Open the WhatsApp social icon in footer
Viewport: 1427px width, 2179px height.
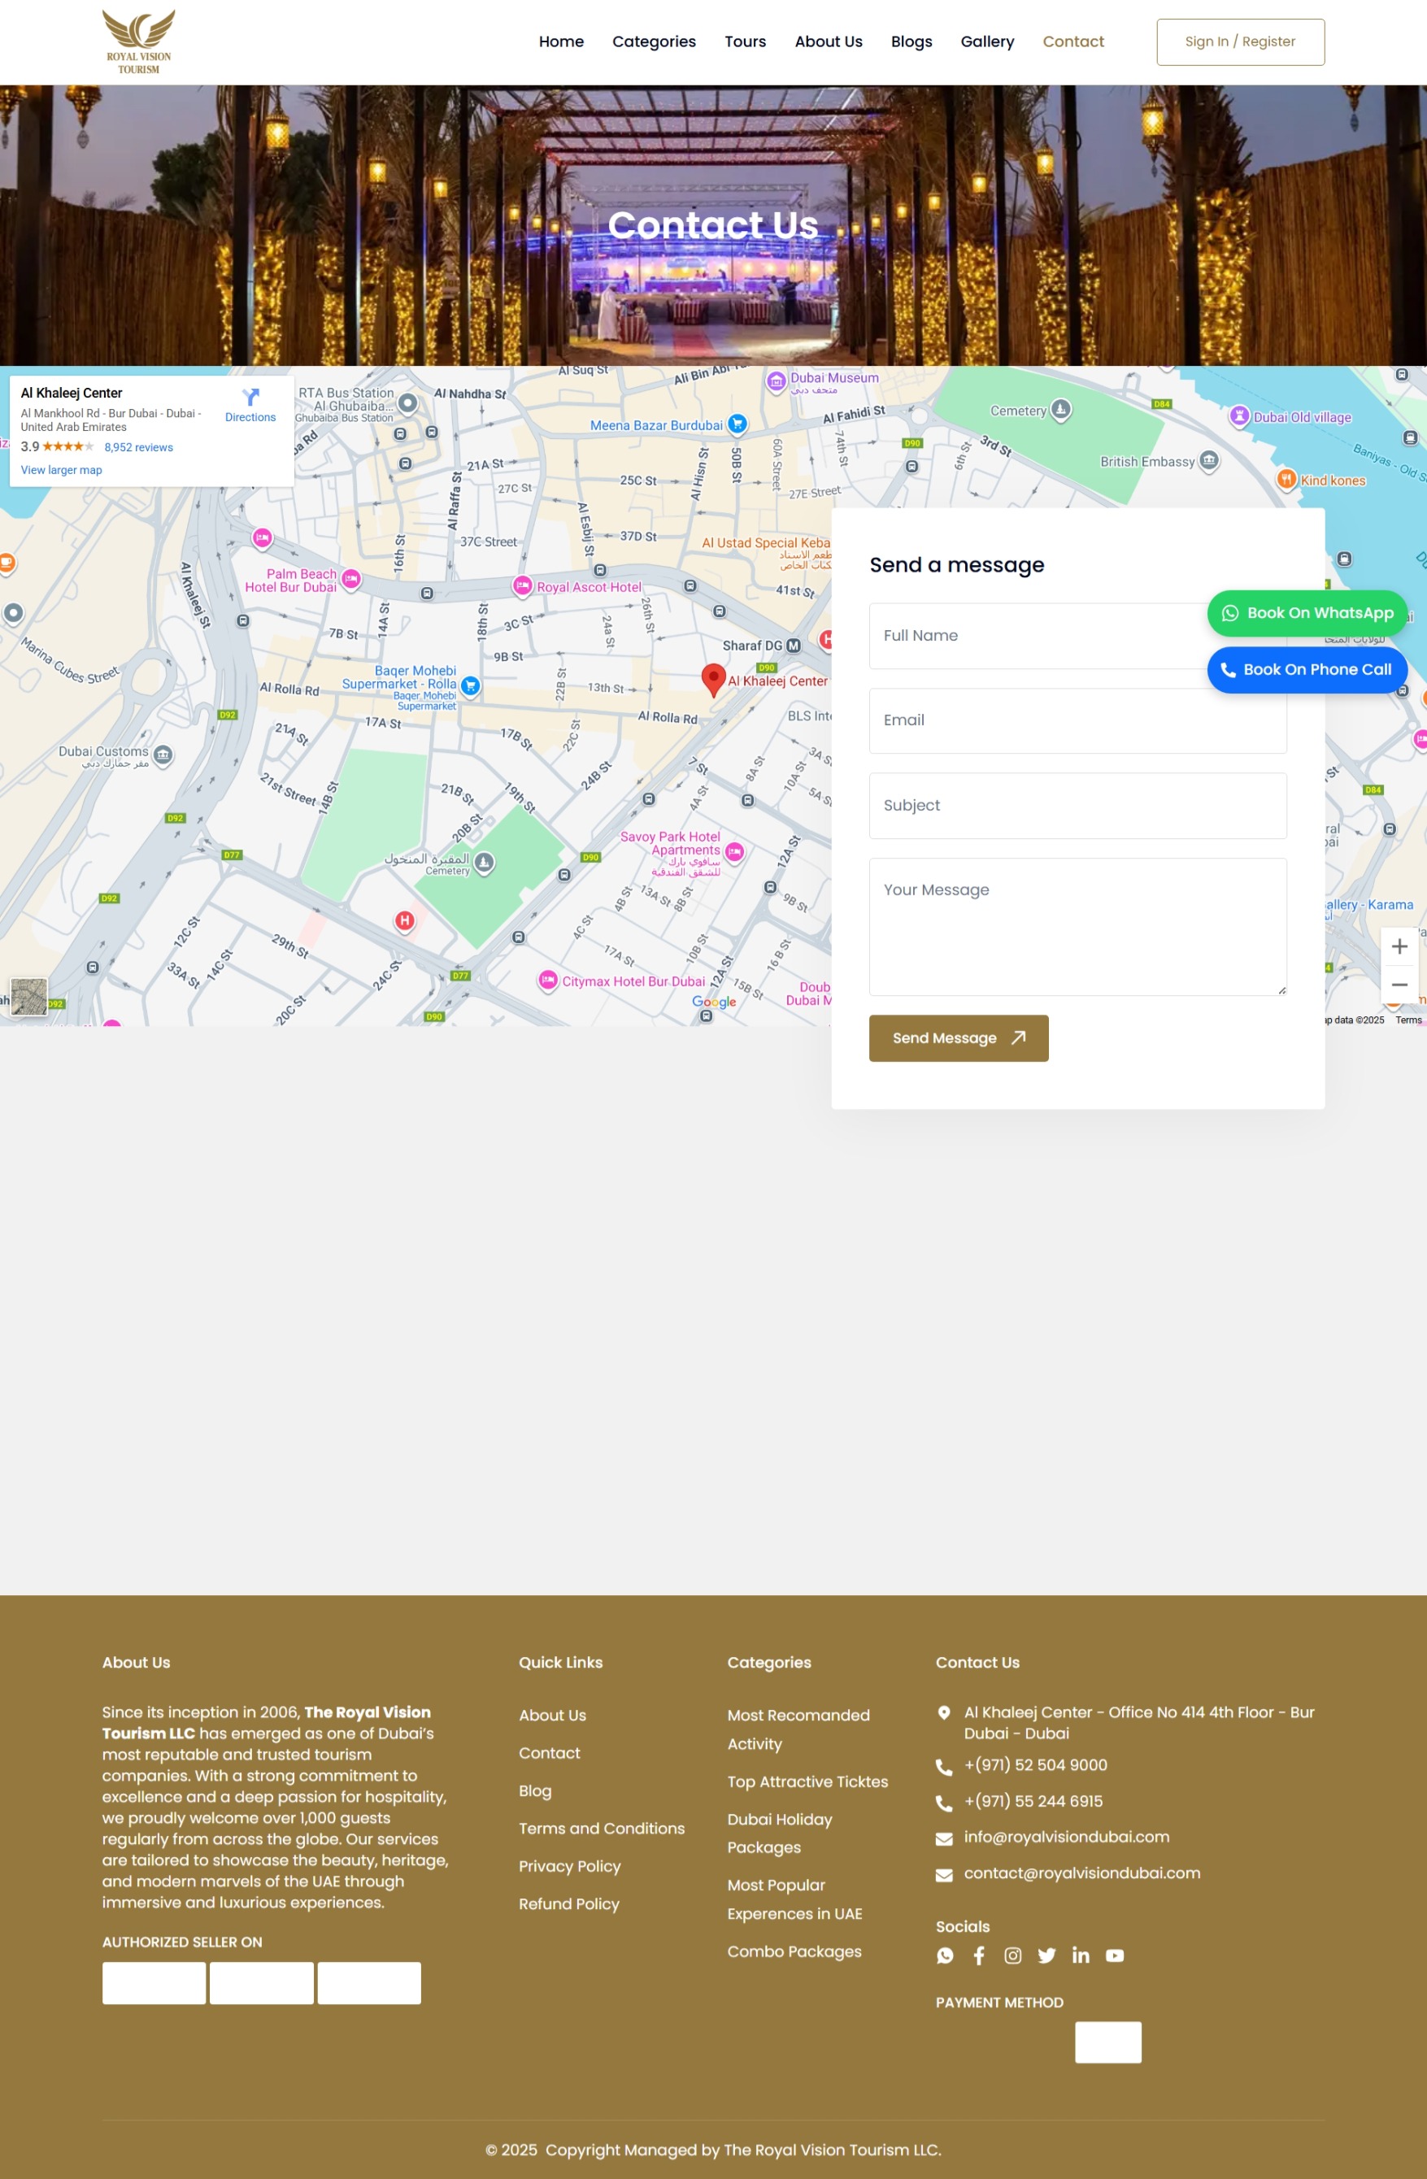(945, 1955)
